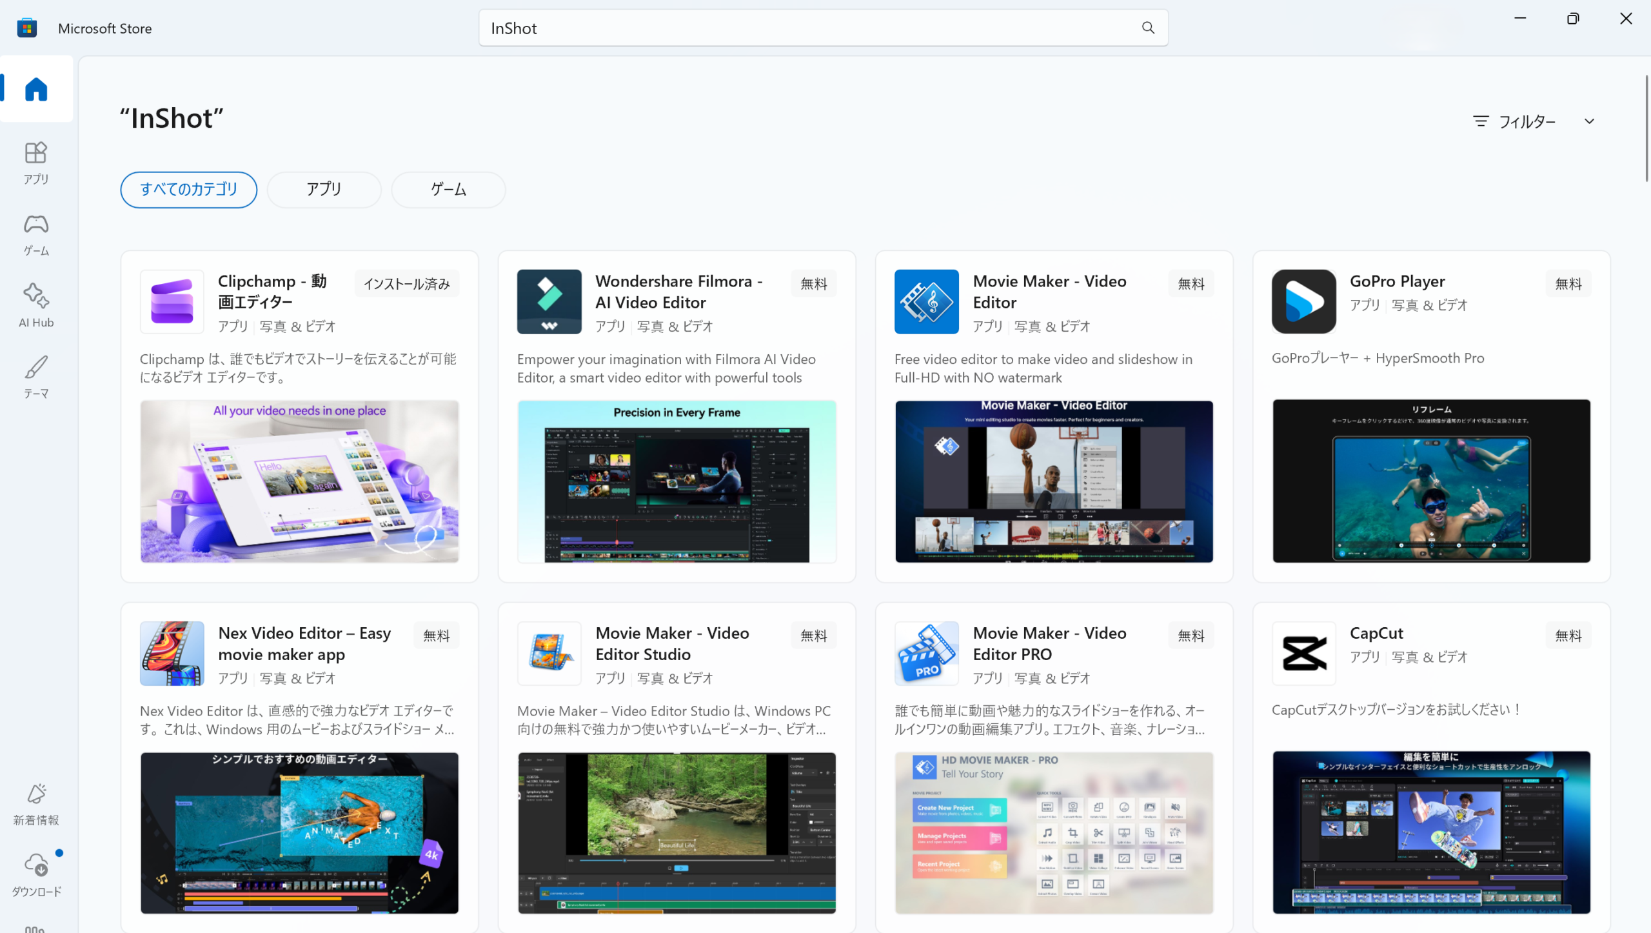Click the 写真 & ビデオ category under CapCut

pos(1429,657)
